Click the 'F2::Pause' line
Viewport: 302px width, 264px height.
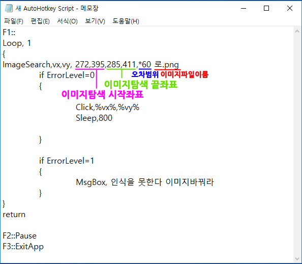pos(19,236)
